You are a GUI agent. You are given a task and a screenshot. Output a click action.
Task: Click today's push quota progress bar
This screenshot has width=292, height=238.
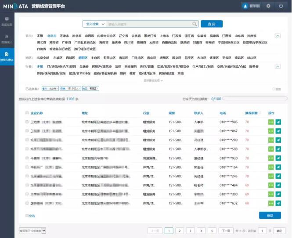pos(255,99)
